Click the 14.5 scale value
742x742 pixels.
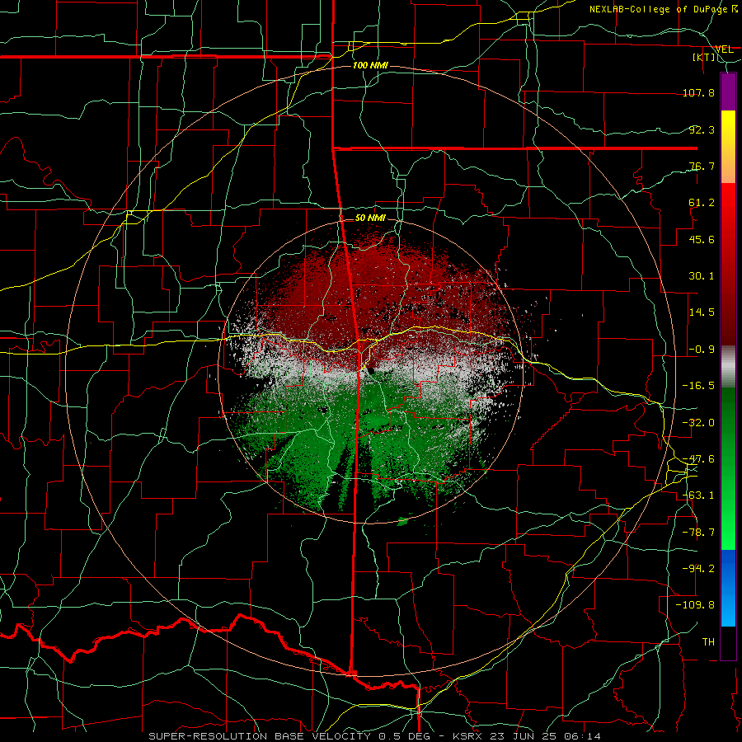coord(702,312)
